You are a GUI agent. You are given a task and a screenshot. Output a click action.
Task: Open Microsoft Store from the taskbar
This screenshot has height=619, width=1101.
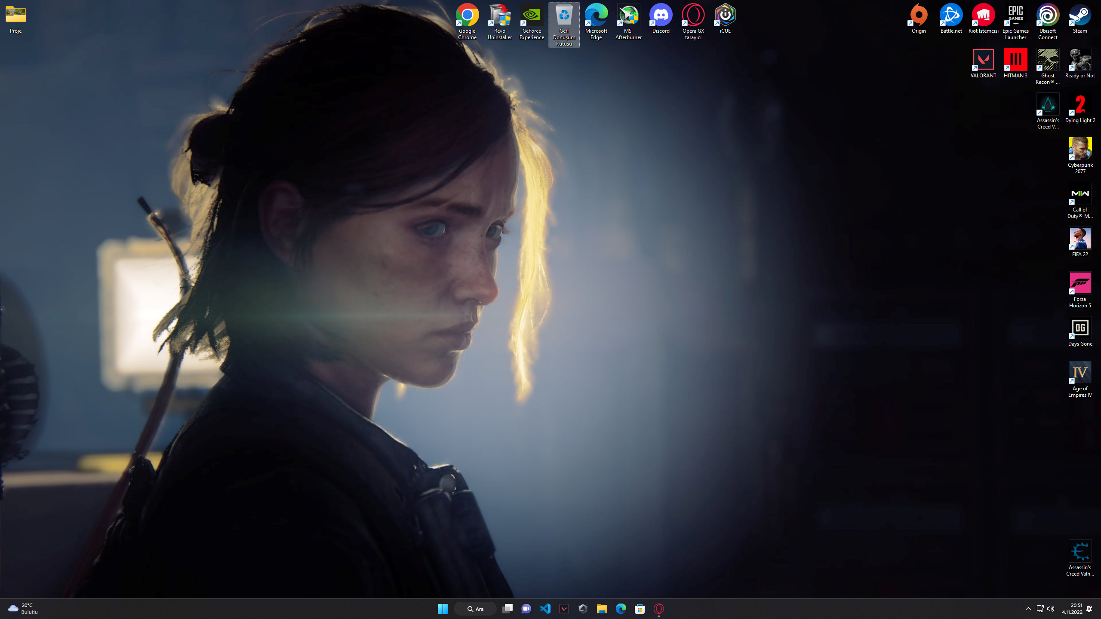pos(640,609)
